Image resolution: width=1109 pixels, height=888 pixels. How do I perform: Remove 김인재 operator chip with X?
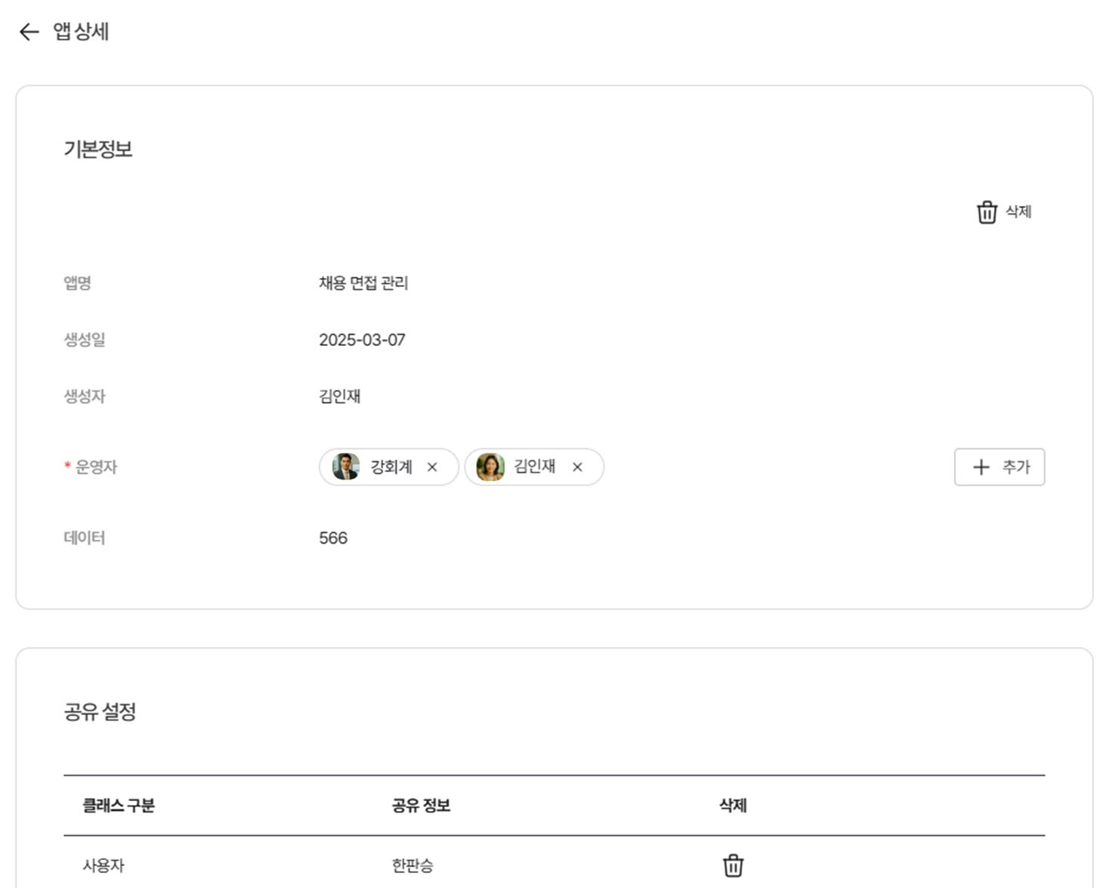pos(577,467)
